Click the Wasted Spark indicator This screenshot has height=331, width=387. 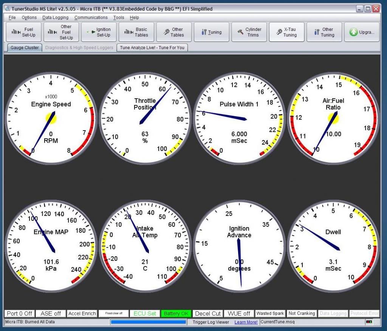click(270, 314)
